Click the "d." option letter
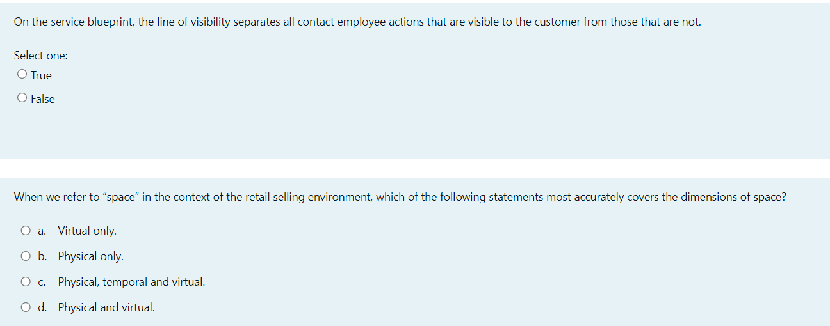Viewport: 830px width, 326px height. (x=42, y=307)
